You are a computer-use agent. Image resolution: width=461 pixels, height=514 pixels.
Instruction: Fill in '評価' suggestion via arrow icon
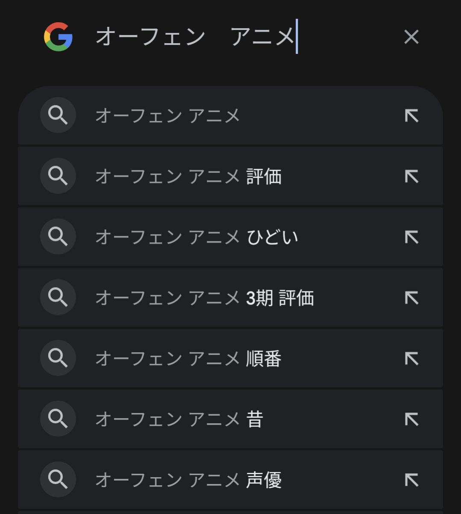point(411,176)
